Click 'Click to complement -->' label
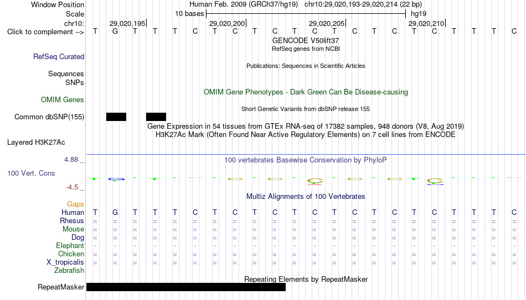The height and width of the screenshot is (300, 526). (45, 32)
